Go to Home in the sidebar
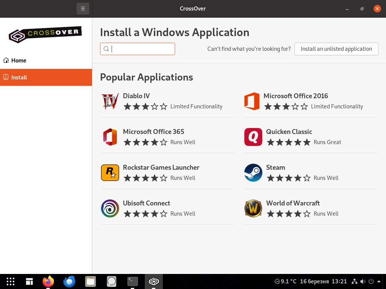The width and height of the screenshot is (386, 289). [x=19, y=60]
